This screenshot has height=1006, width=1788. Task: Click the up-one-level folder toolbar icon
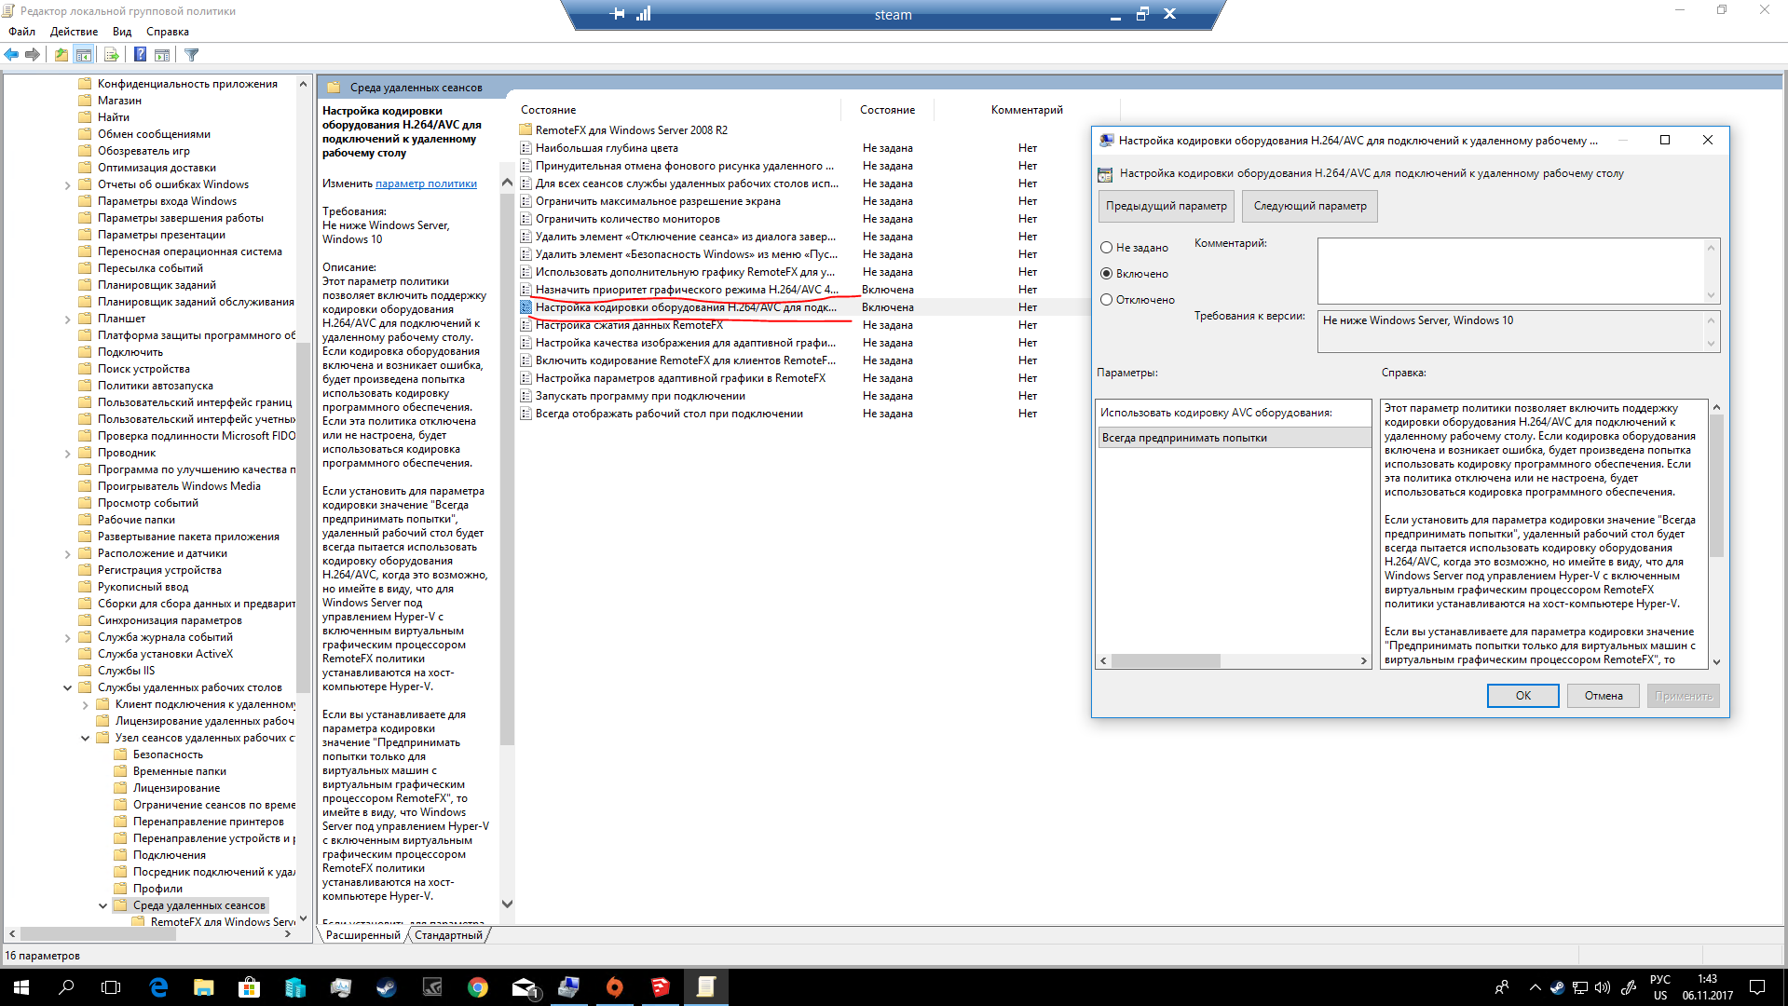(x=61, y=54)
